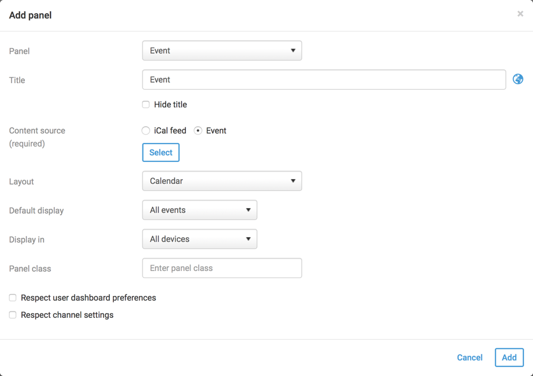
Task: Click the Respect user dashboard preferences label
Action: [88, 298]
